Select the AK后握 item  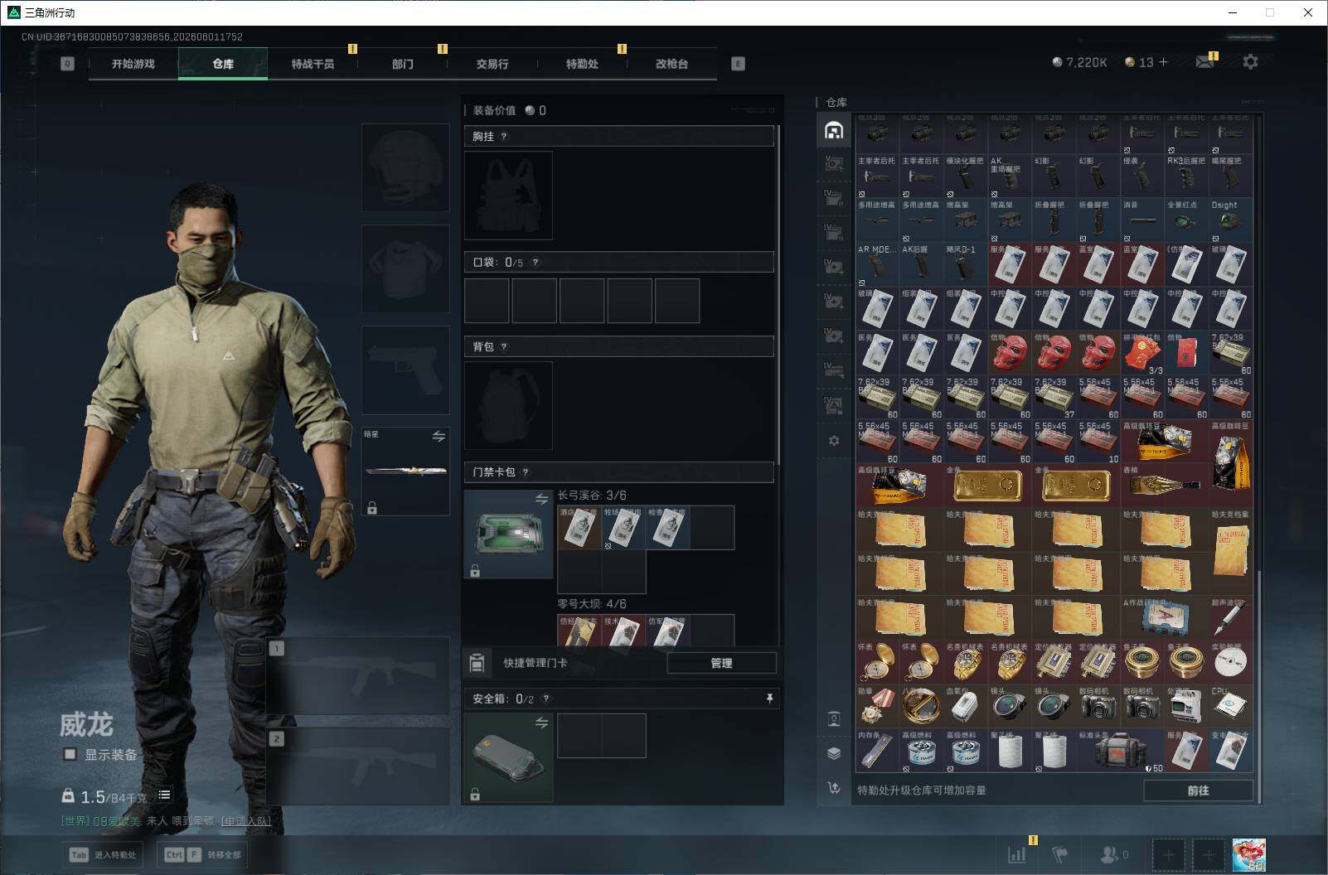[x=921, y=264]
